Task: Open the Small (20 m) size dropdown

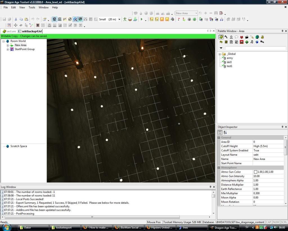Action: click(119, 19)
